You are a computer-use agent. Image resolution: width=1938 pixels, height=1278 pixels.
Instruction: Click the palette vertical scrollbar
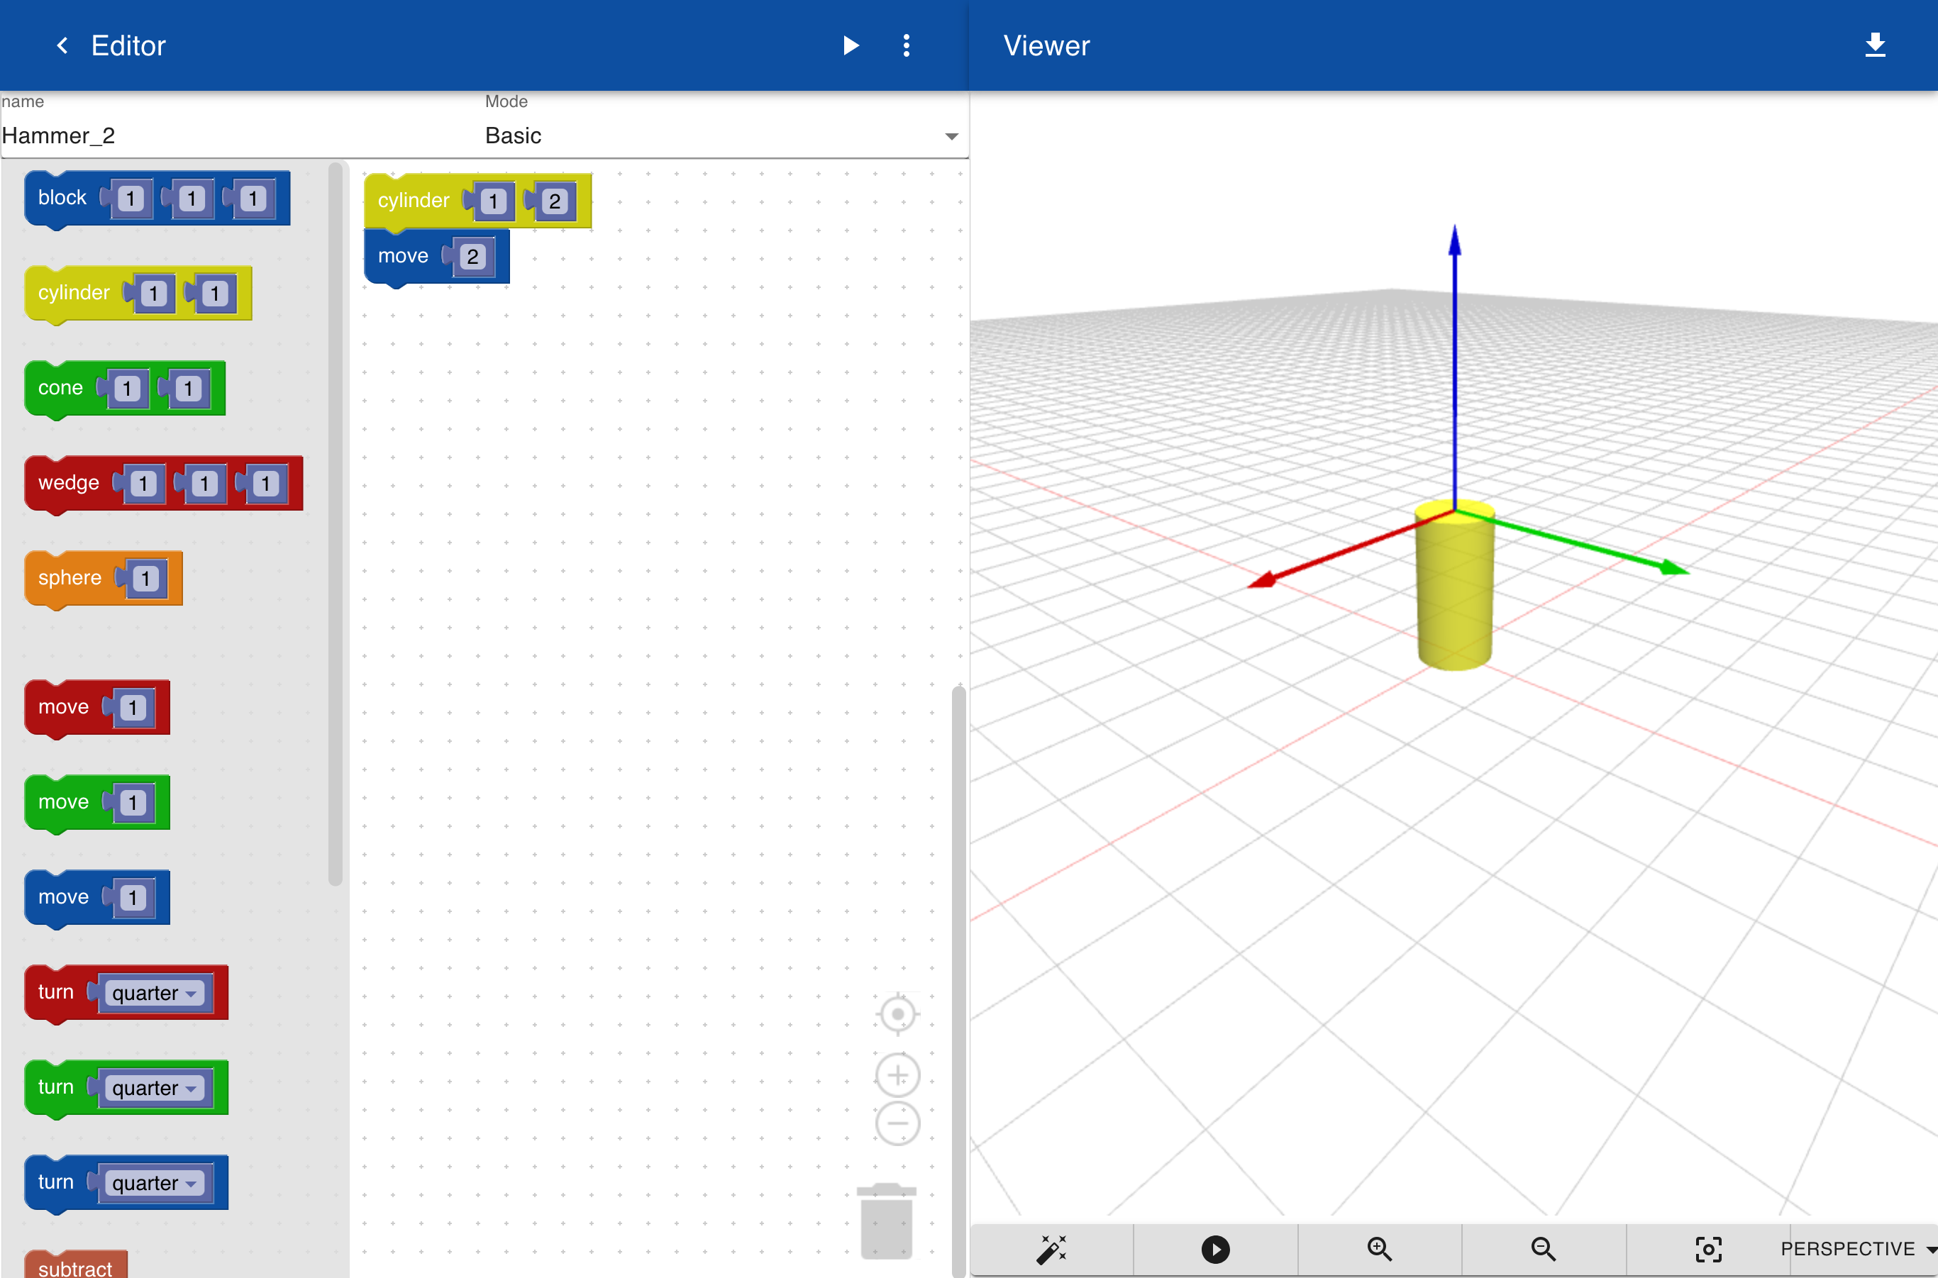335,524
